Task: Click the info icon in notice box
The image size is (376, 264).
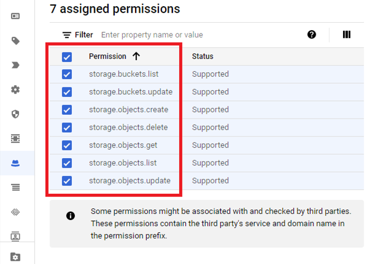Action: click(70, 216)
